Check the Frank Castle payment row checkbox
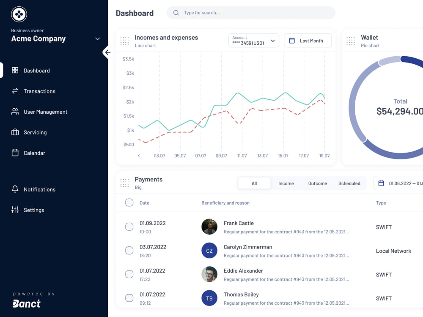 (129, 227)
